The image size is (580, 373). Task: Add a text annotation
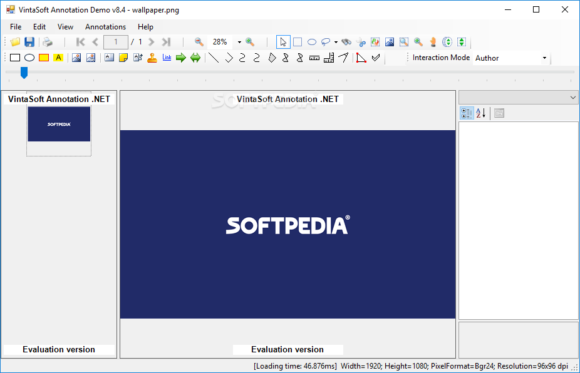tap(109, 58)
